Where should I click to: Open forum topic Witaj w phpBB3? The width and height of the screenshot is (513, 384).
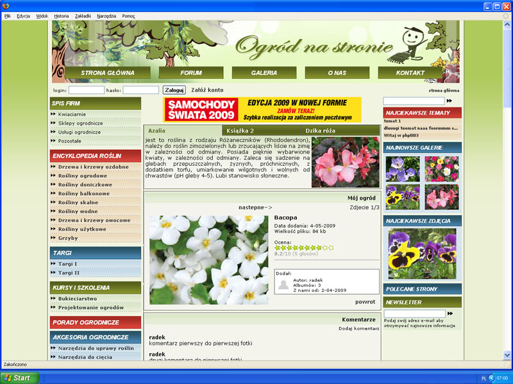(401, 135)
